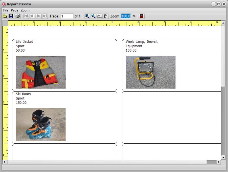Viewport: 228px width, 172px height.
Task: Zoom out with magnifier minus icon
Action: tap(93, 16)
